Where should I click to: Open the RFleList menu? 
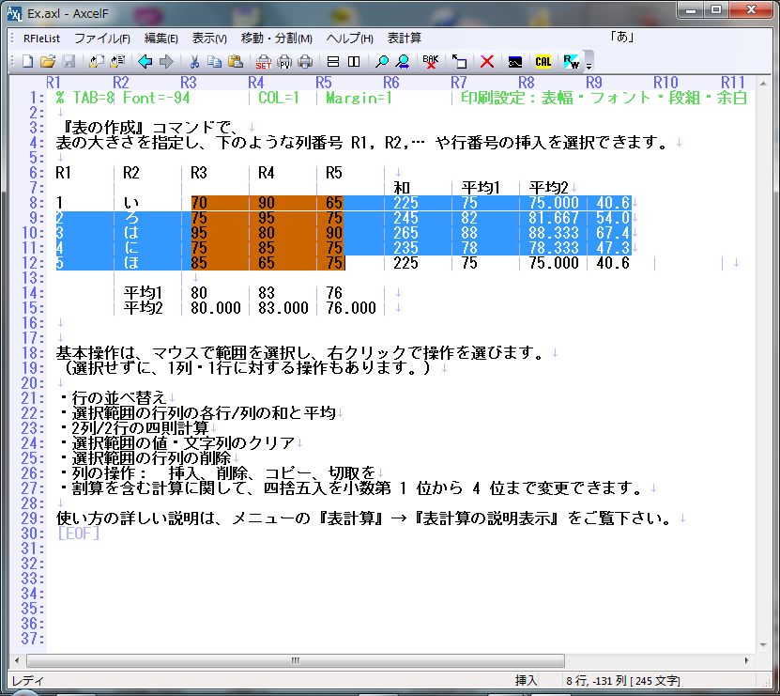[41, 39]
